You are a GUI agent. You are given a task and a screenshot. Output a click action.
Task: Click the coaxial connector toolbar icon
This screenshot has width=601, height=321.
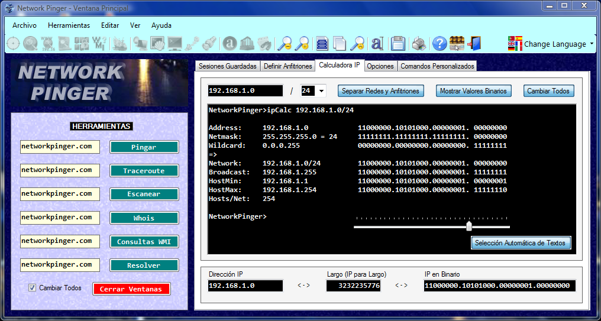pos(209,43)
